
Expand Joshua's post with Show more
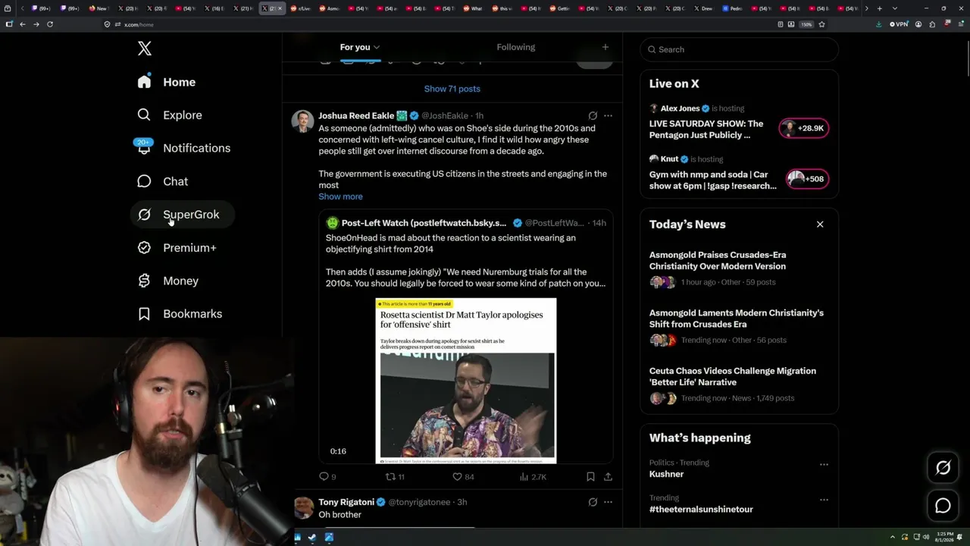[x=340, y=196]
